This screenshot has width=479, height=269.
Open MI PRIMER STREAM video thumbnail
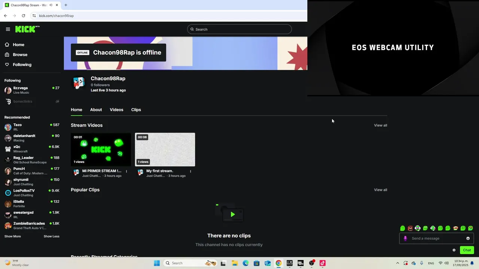pyautogui.click(x=101, y=149)
